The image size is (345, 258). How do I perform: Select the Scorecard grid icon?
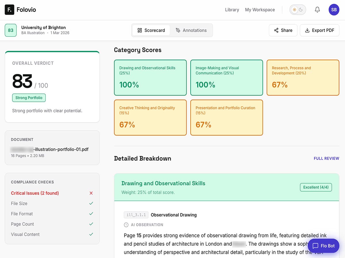tap(140, 30)
